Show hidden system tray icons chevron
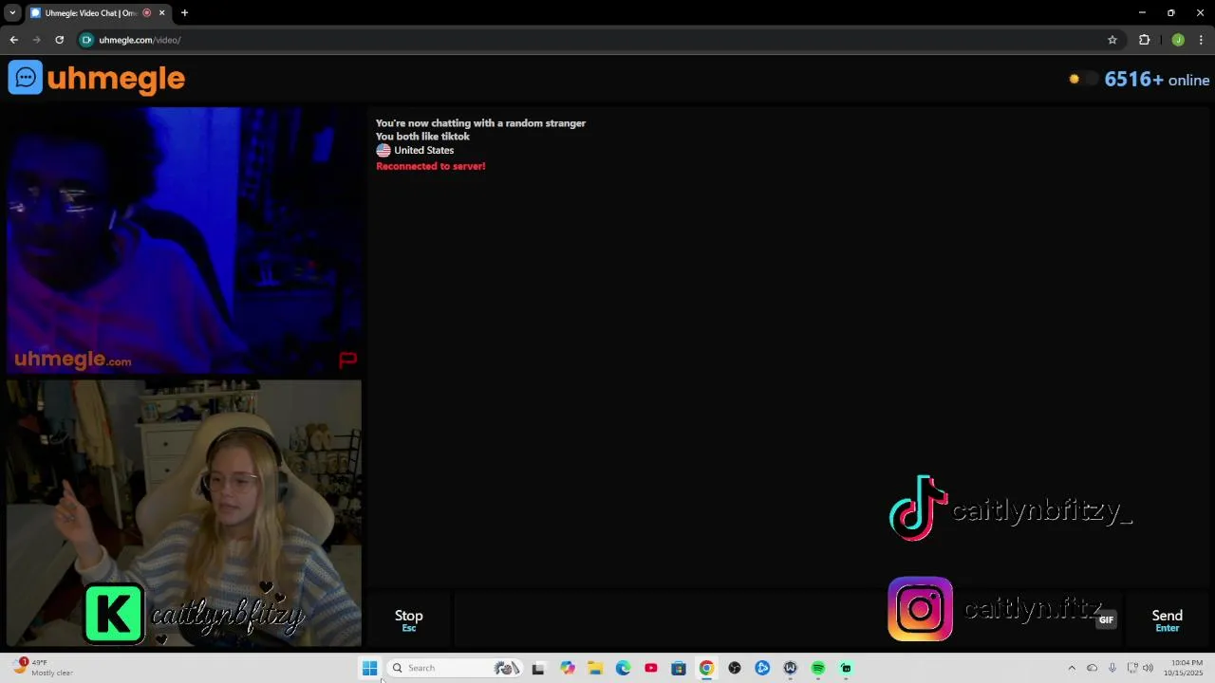The height and width of the screenshot is (683, 1215). [1072, 668]
